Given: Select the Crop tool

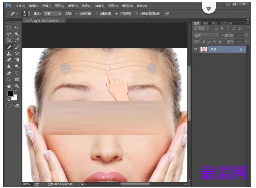Looking at the screenshot, I should [9, 40].
